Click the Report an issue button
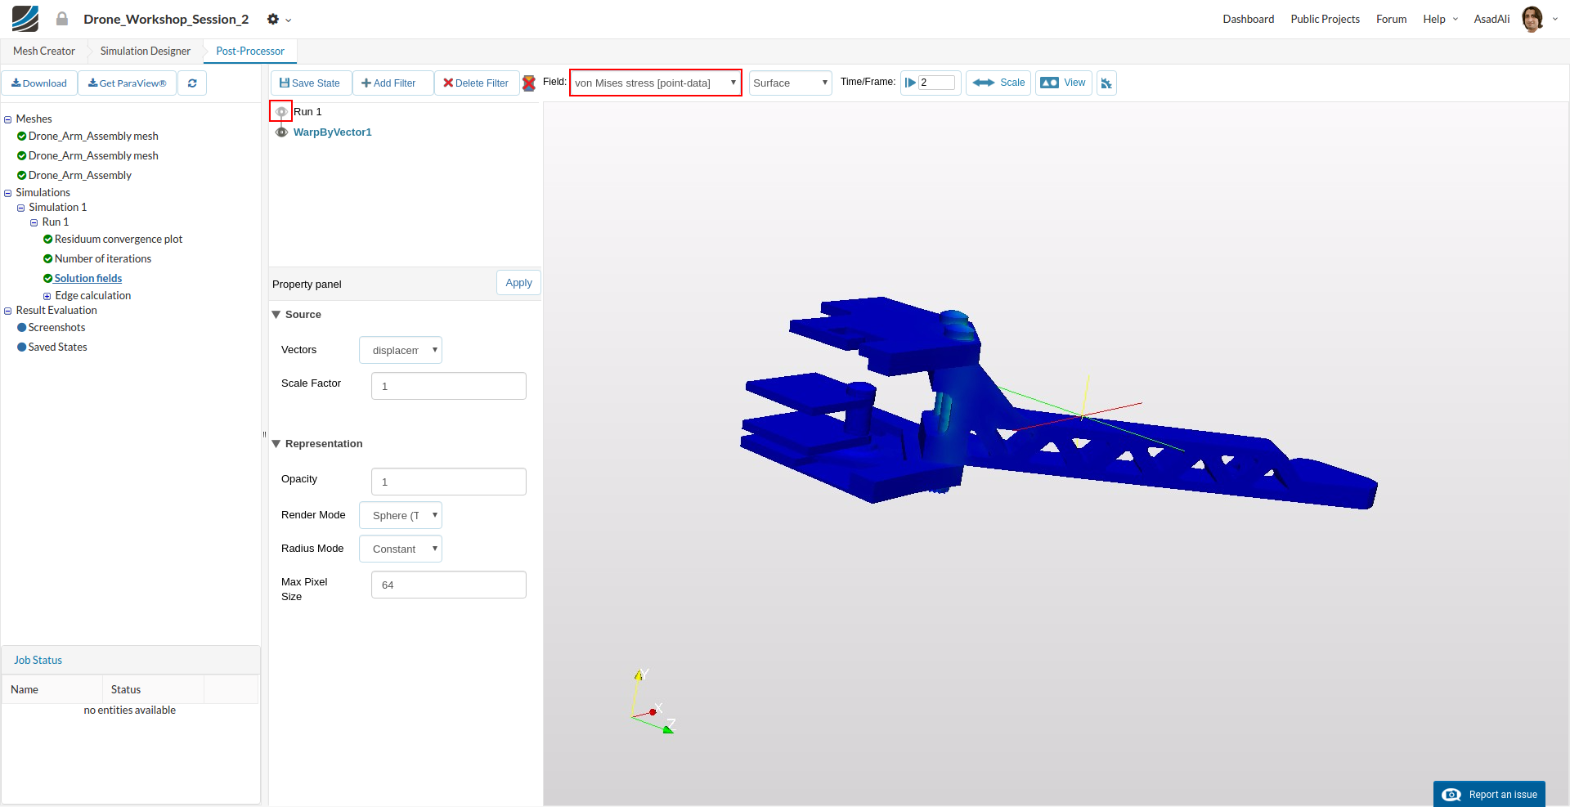The image size is (1570, 807). (x=1489, y=794)
